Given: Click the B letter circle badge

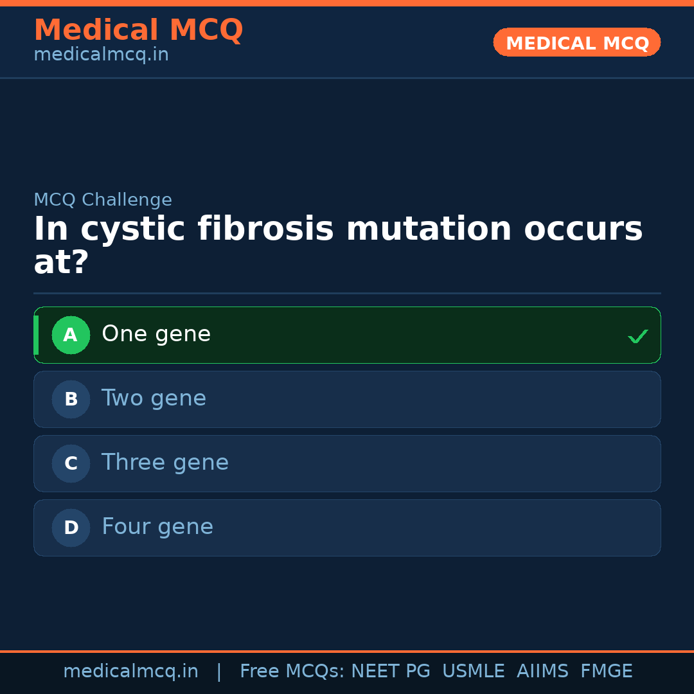Looking at the screenshot, I should pos(71,399).
